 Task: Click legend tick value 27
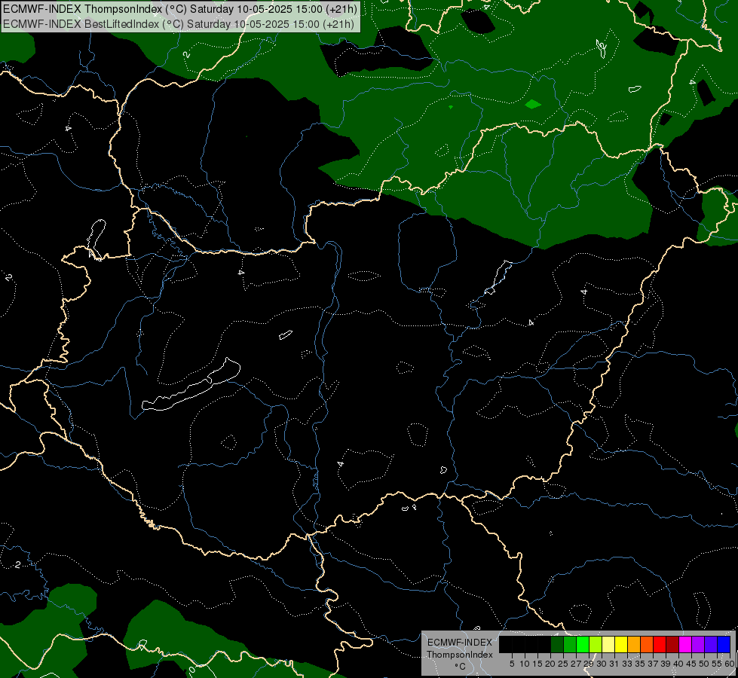click(x=576, y=664)
